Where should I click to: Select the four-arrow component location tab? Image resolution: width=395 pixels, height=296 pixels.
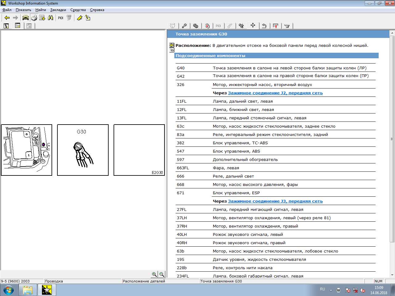pos(253,26)
